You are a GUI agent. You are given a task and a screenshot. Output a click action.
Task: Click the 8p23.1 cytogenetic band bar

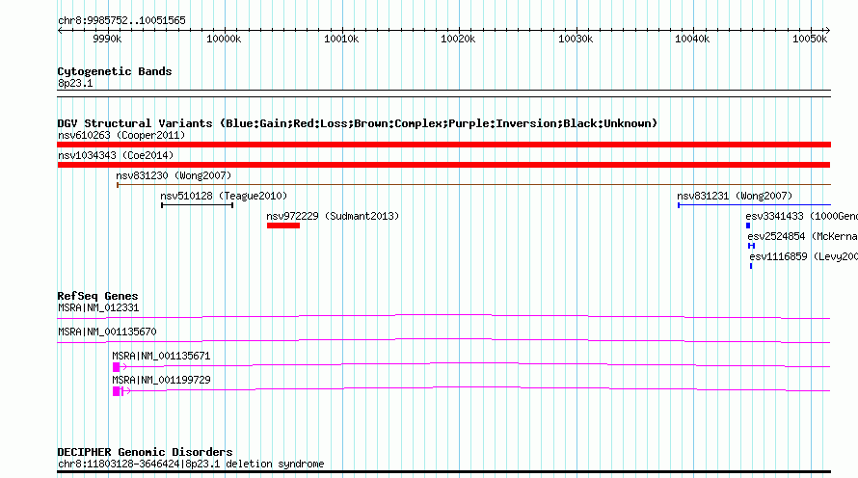click(443, 93)
